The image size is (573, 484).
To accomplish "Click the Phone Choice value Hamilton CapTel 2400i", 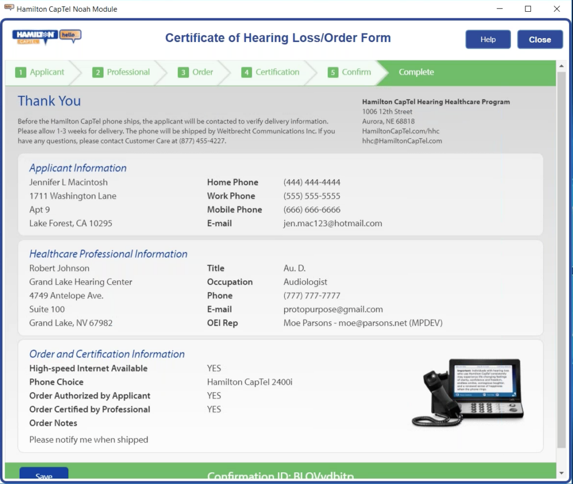I will pos(250,382).
